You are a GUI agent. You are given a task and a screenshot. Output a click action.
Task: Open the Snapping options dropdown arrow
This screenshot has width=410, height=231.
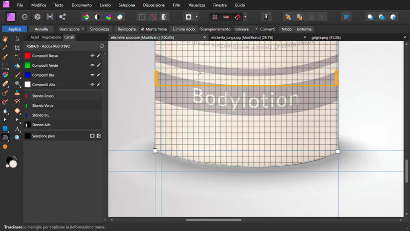point(245,17)
